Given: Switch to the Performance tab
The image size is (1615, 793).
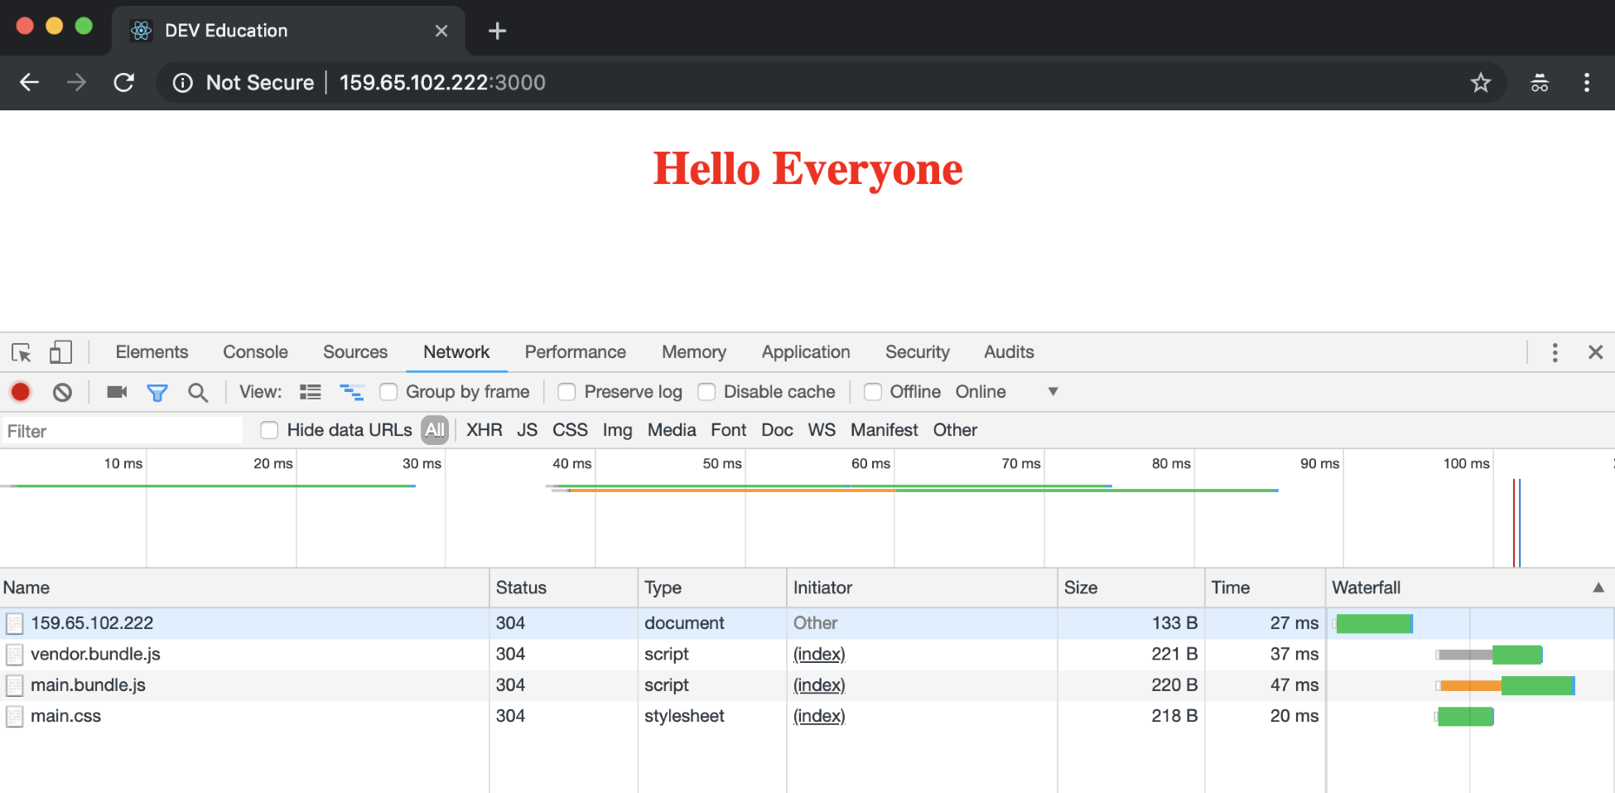Looking at the screenshot, I should click(x=575, y=352).
